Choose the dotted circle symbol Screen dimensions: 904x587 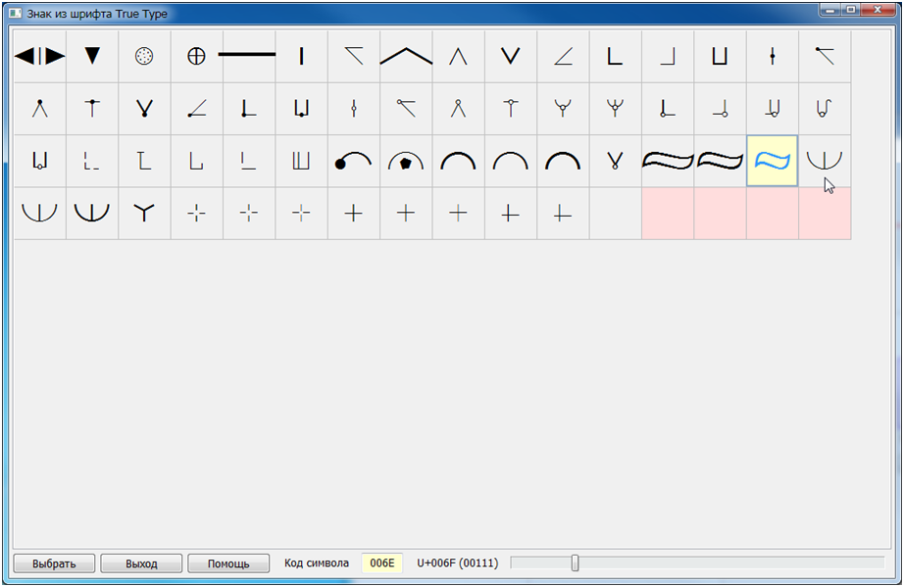pos(144,56)
